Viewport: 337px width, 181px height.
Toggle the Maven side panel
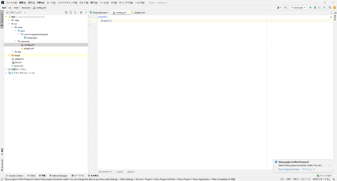point(335,18)
